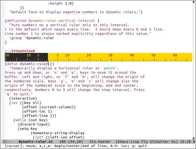Click the buffer name dynamic-ruler.el in mode line
Screen dimensions: 196x149
coord(36,142)
